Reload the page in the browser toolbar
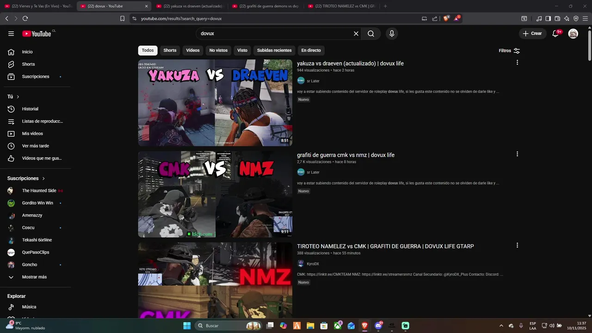Image resolution: width=592 pixels, height=333 pixels. click(25, 18)
